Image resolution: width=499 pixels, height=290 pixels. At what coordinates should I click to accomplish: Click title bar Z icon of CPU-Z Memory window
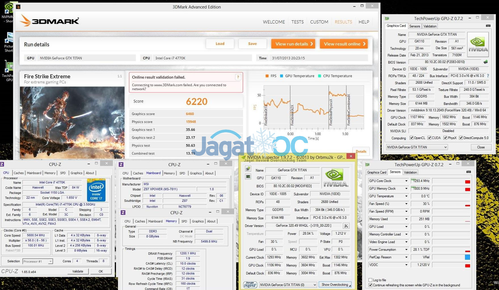click(x=123, y=213)
